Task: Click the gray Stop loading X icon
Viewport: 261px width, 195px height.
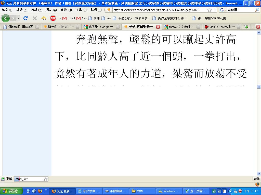Action: point(35,18)
